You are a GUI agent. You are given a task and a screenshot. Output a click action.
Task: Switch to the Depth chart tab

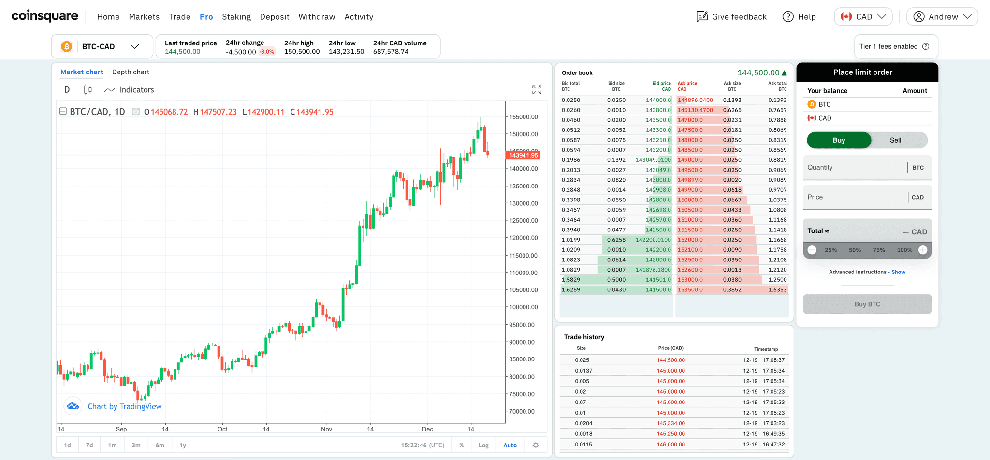tap(131, 72)
